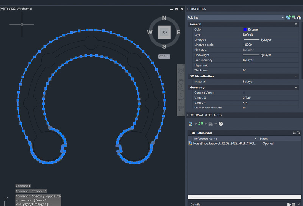Click the TOP face of ViewCube

point(164,32)
